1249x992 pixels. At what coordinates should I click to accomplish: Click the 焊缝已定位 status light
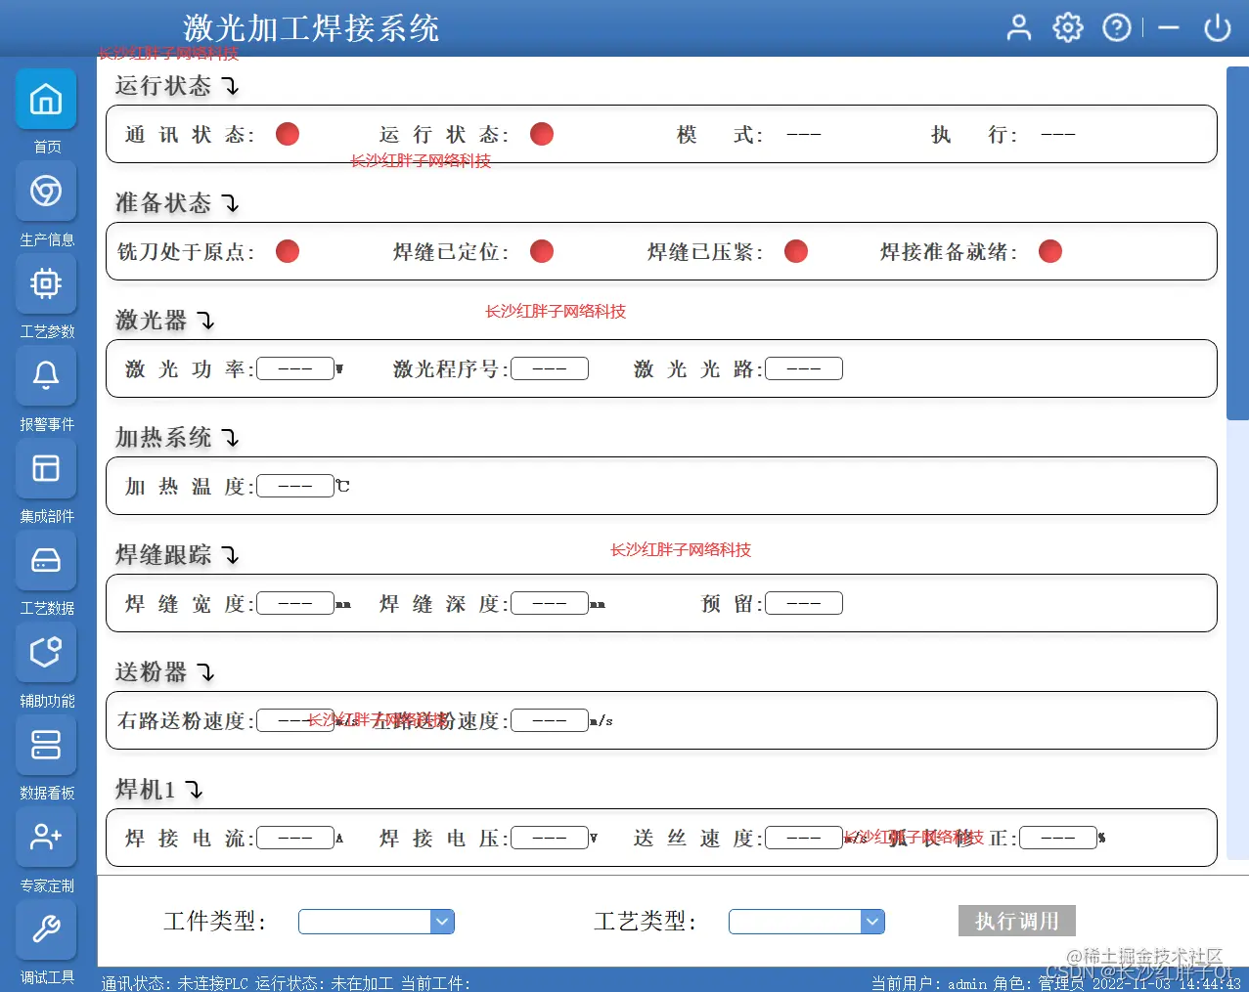coord(541,251)
